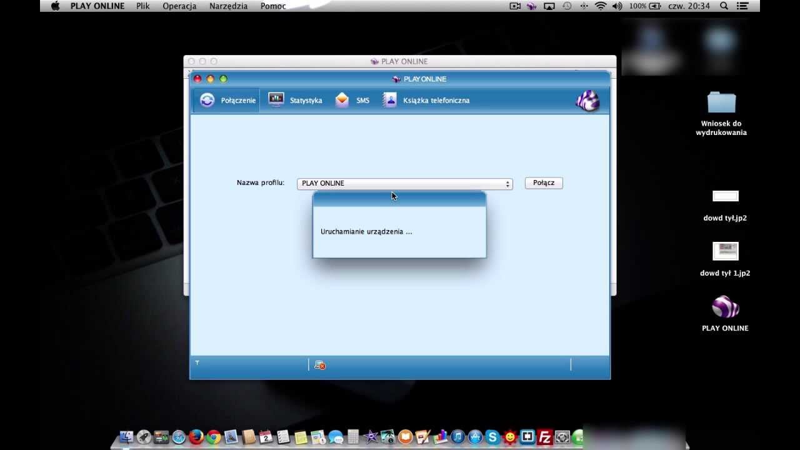
Task: Open FileZilla from the Dock
Action: [x=545, y=437]
